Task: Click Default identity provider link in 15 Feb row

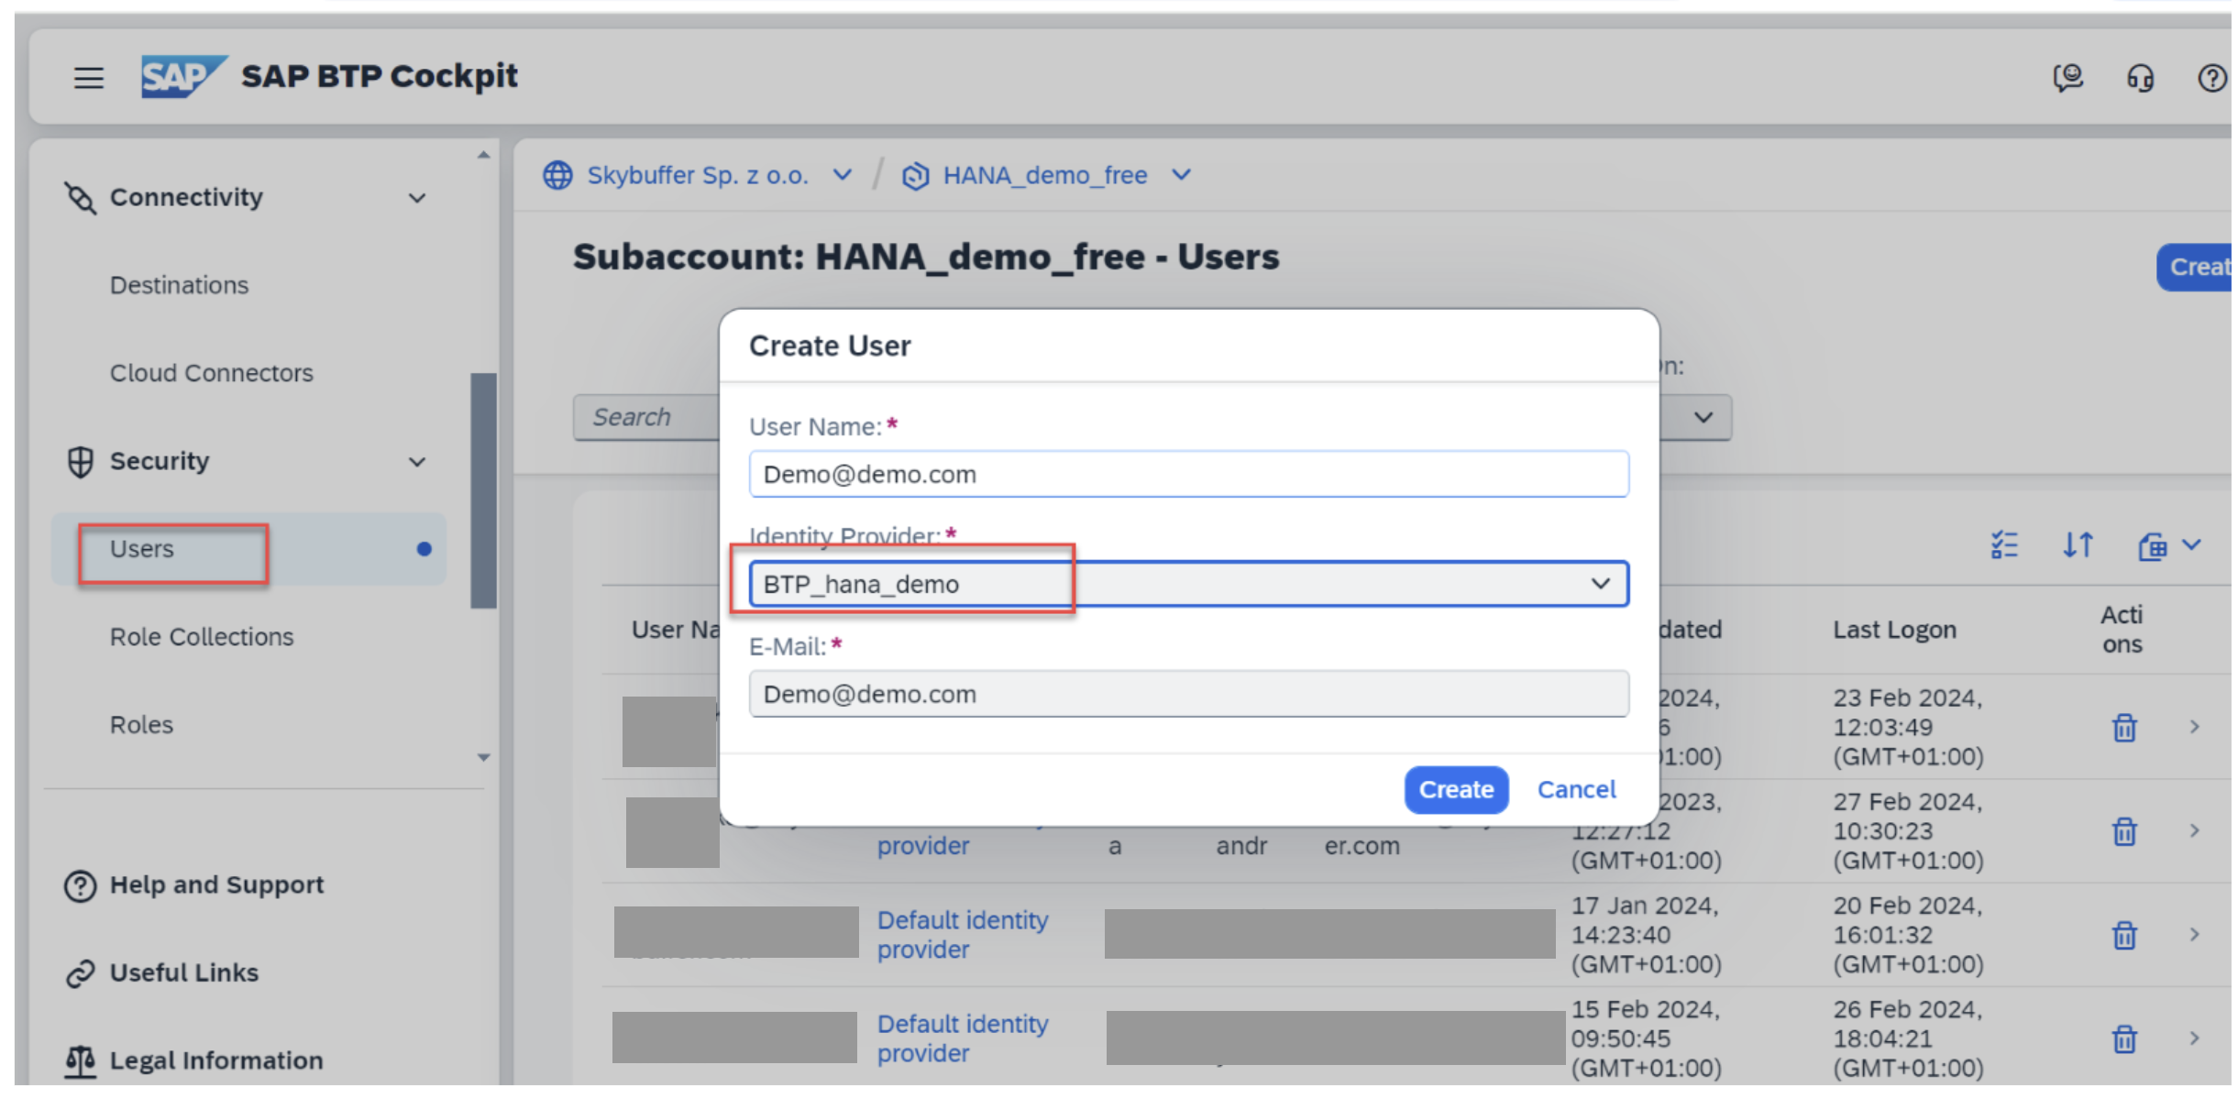Action: (x=963, y=1039)
